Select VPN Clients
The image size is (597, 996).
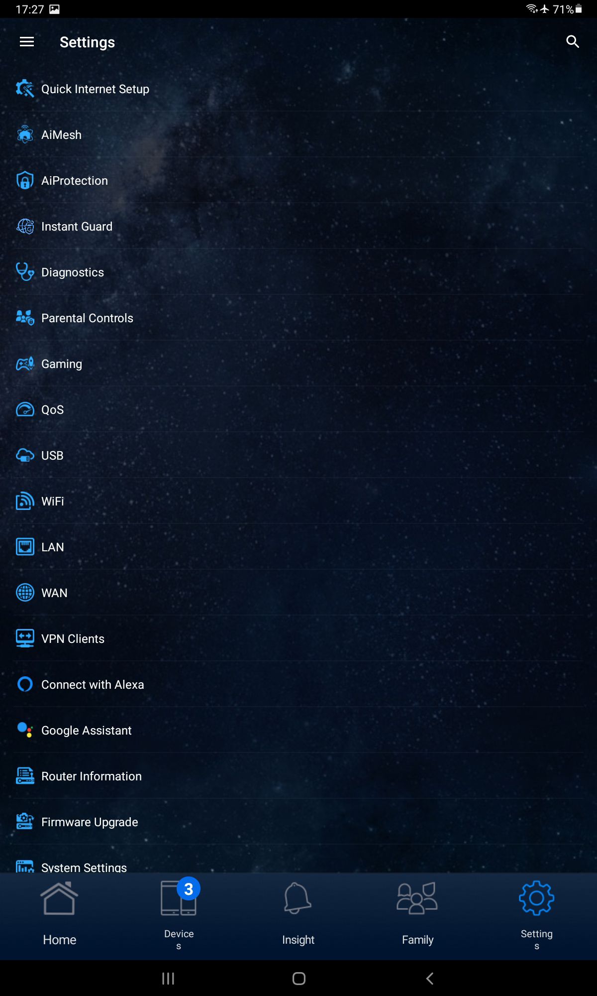298,638
